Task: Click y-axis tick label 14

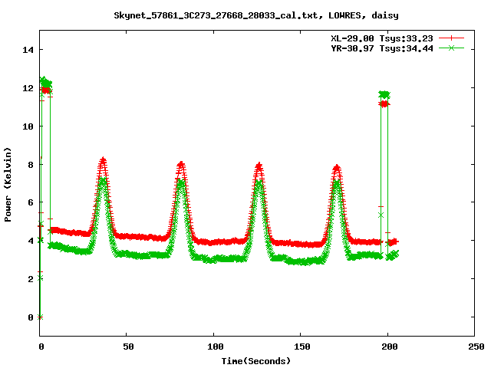Action: pos(28,50)
